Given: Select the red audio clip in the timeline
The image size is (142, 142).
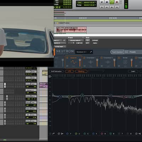Looking at the screenshot, I should tap(71, 30).
